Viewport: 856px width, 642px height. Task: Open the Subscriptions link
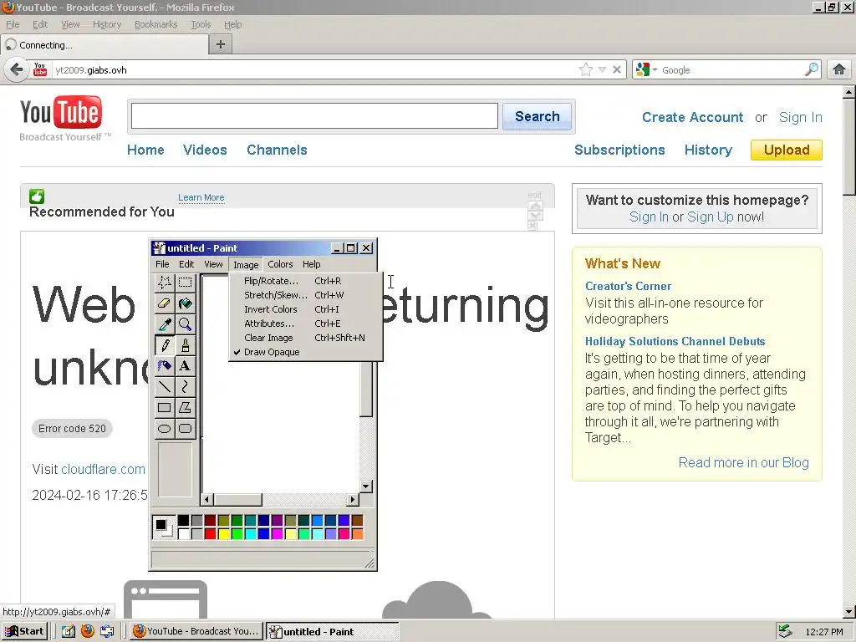[619, 150]
